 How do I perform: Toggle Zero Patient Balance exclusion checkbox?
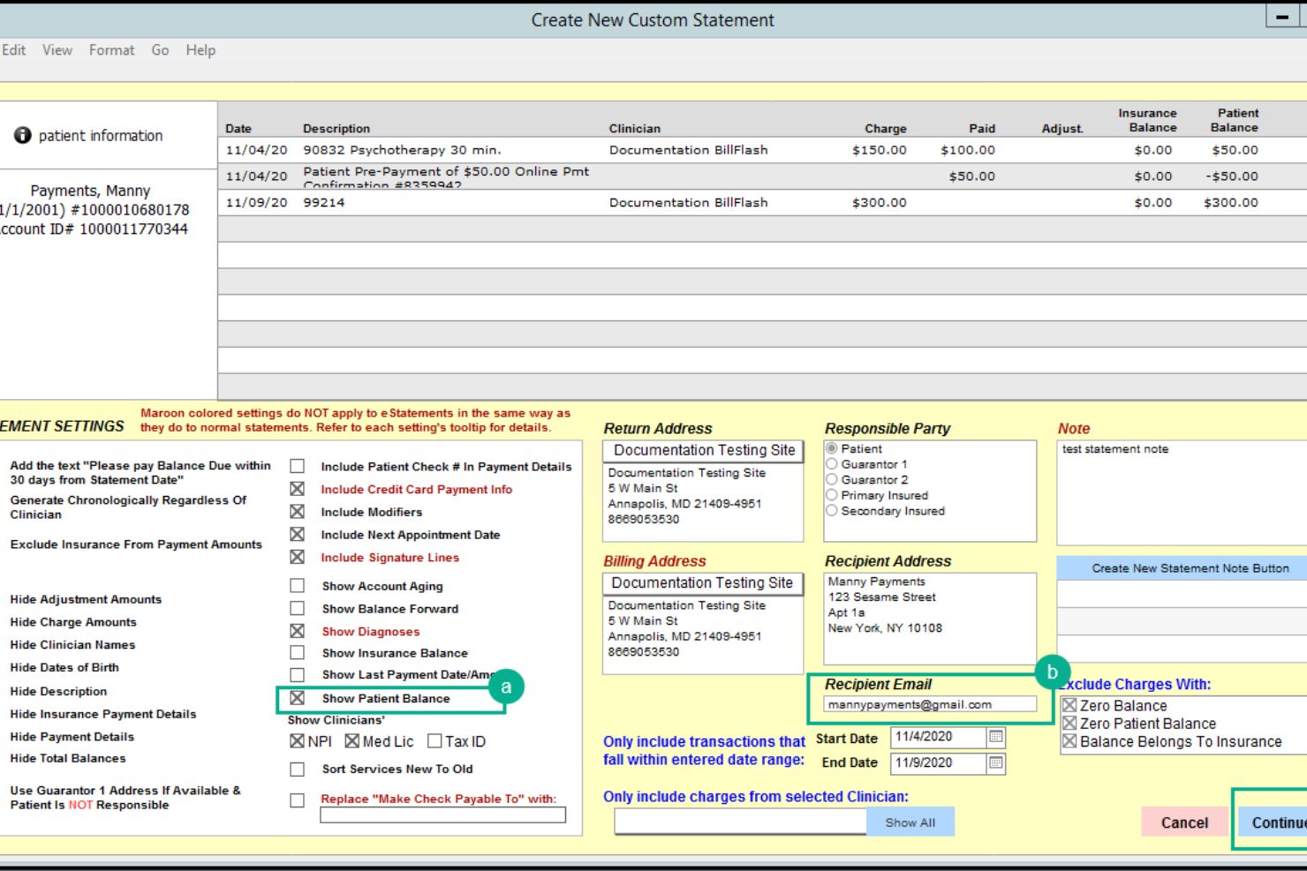1069,724
